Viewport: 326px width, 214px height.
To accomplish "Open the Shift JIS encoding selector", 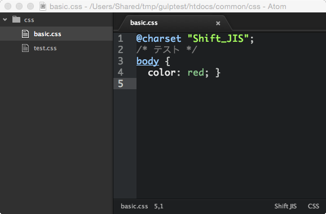I will (285, 206).
